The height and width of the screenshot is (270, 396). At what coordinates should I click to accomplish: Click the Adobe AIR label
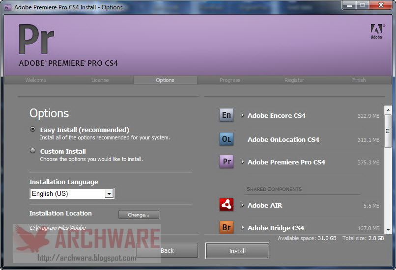(265, 205)
